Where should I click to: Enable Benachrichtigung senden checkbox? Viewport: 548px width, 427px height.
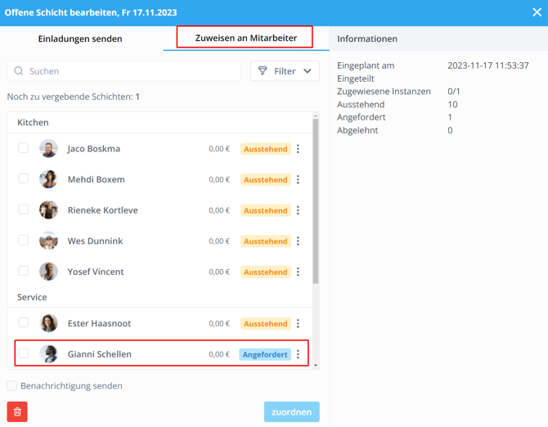pos(12,385)
